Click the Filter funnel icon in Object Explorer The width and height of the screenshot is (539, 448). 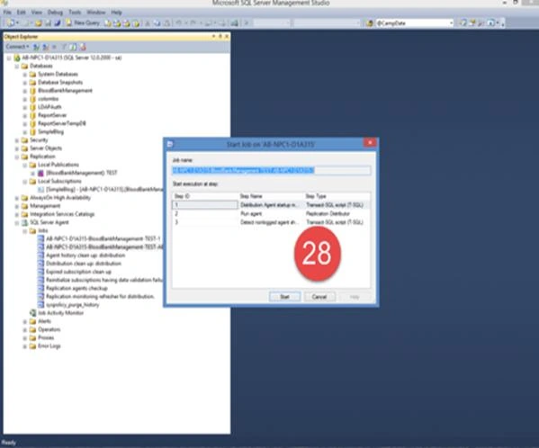pyautogui.click(x=64, y=47)
